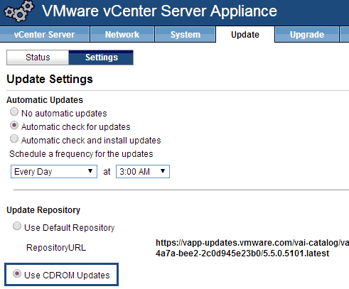Click VMware vCenter Server Appliance title

pyautogui.click(x=160, y=11)
